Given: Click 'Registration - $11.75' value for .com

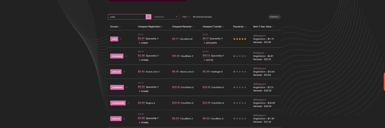Looking at the screenshot, I should click(x=264, y=39).
